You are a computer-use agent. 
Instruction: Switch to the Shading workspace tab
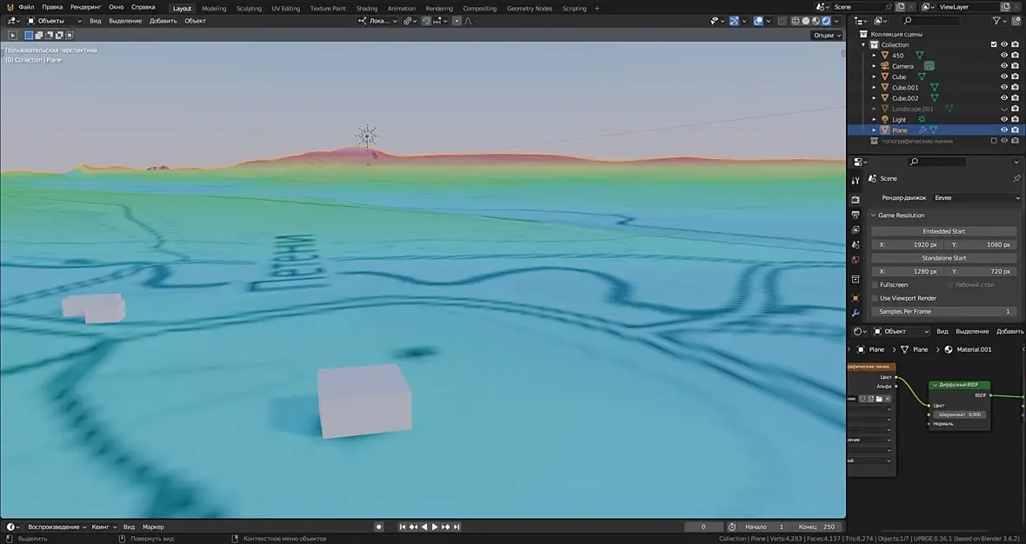(x=367, y=9)
